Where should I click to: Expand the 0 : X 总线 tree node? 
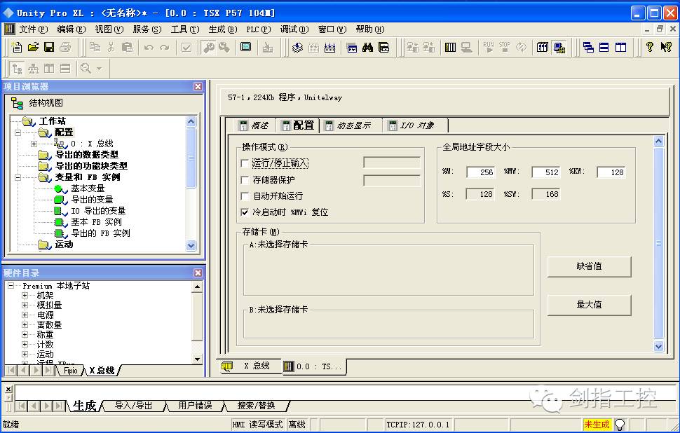pyautogui.click(x=34, y=144)
